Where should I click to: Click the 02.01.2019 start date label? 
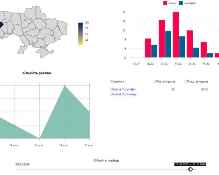click(x=23, y=164)
